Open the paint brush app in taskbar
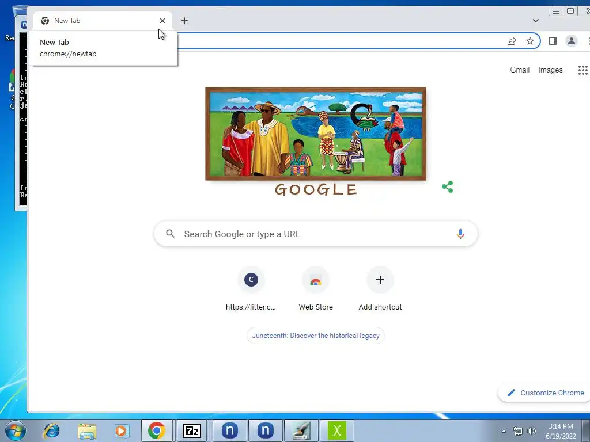 tap(301, 430)
